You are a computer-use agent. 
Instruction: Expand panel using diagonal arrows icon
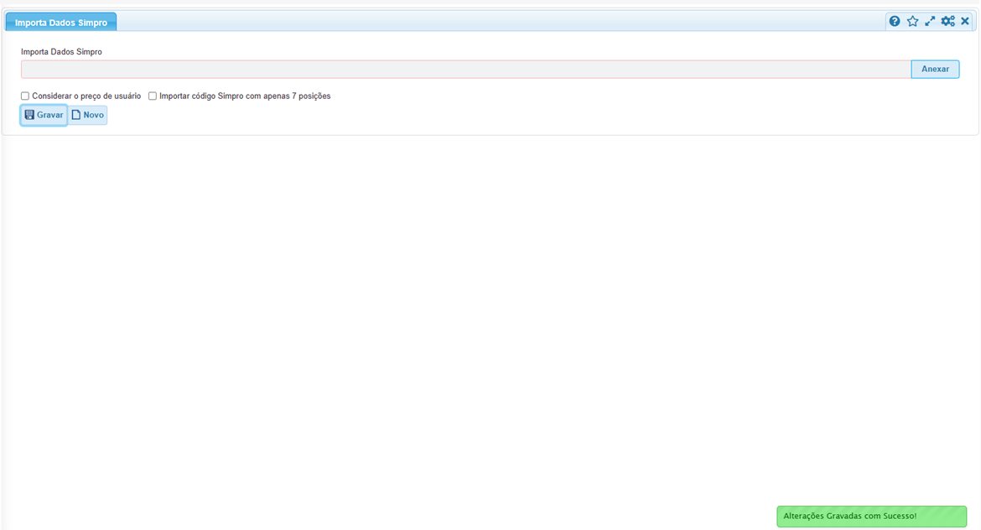tap(930, 22)
